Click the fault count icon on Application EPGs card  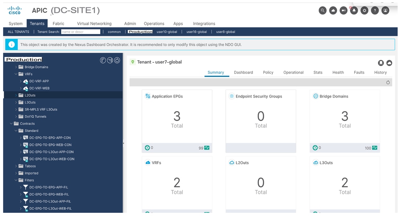[147, 148]
